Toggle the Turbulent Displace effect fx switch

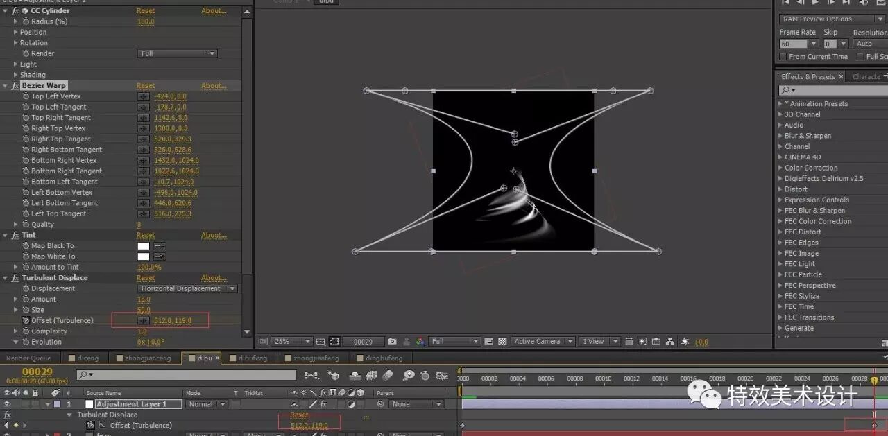15,278
